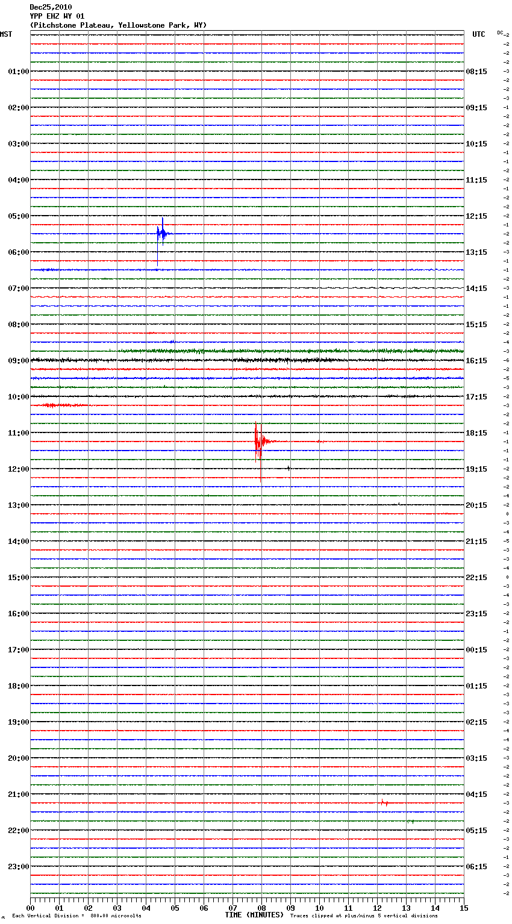Click minute tick label 05 on bottom axis

coord(175,908)
